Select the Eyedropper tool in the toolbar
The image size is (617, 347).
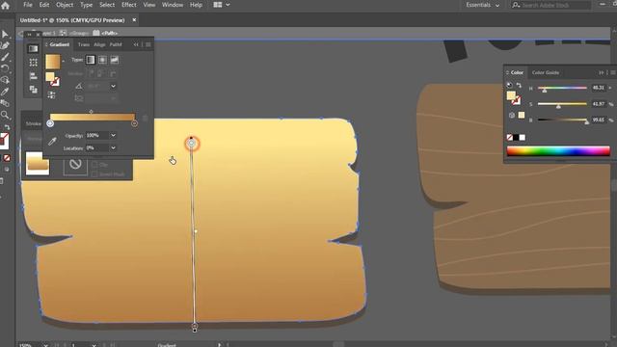pyautogui.click(x=5, y=92)
